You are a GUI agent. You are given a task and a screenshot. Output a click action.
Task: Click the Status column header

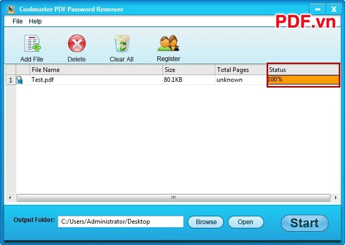click(303, 70)
